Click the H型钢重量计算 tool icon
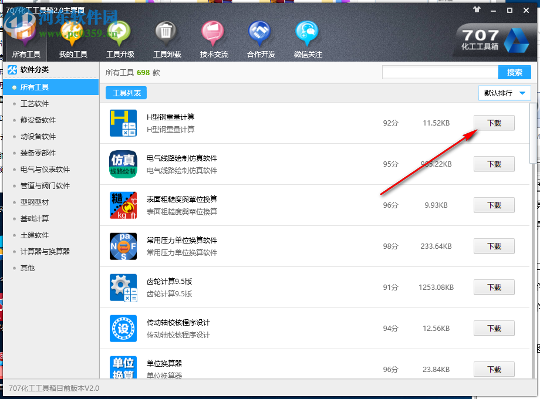Screen dimensions: 540x399 [x=123, y=123]
